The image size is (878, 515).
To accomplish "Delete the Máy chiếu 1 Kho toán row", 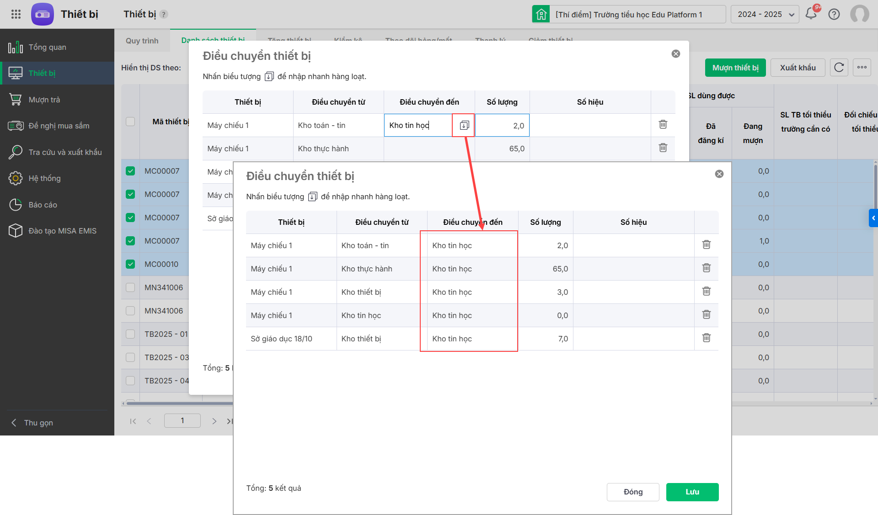I will [706, 245].
